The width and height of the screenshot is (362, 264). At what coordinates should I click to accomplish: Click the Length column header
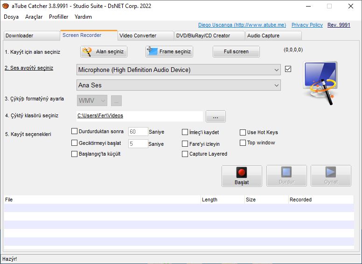pyautogui.click(x=223, y=200)
